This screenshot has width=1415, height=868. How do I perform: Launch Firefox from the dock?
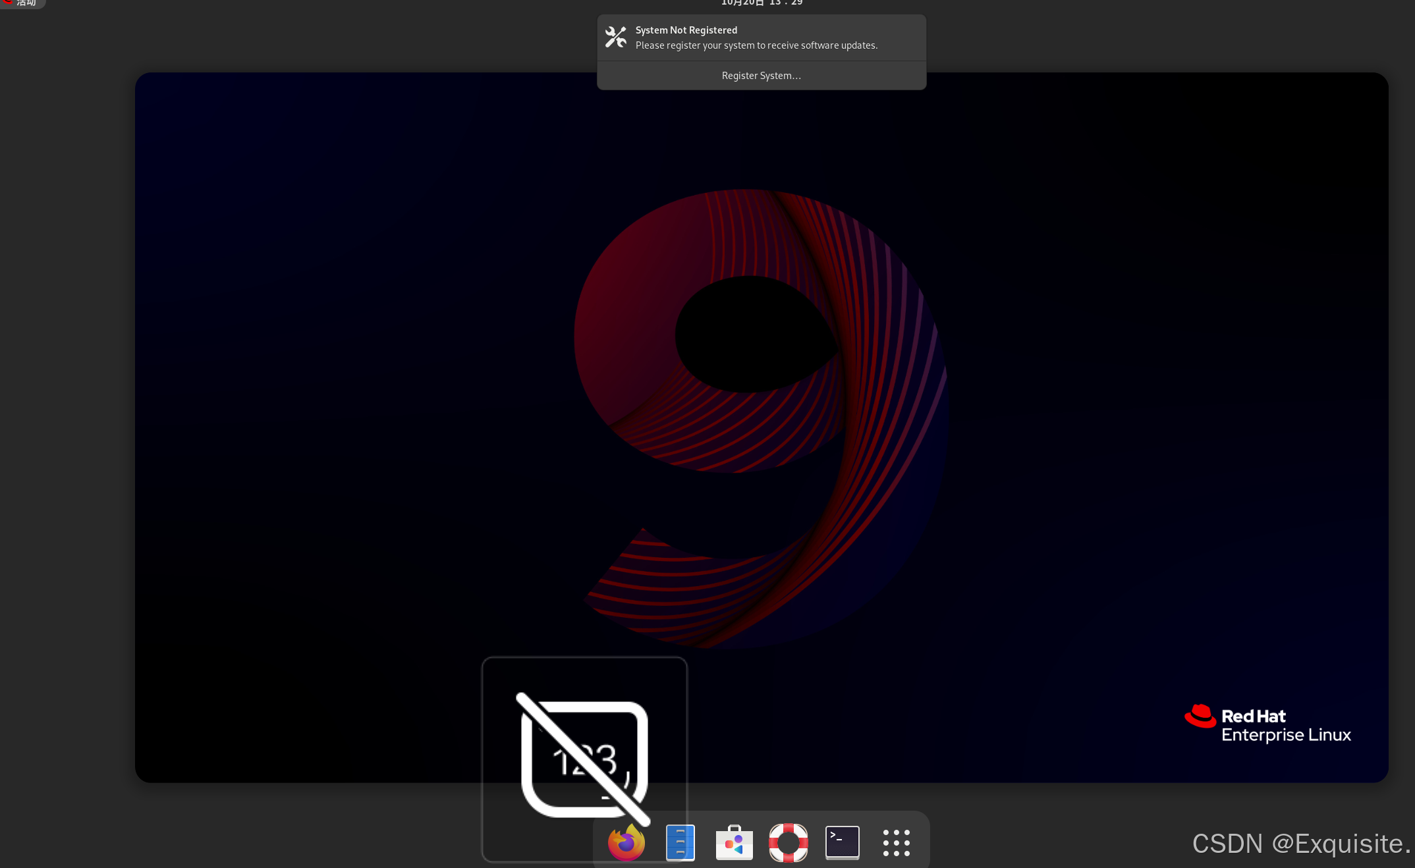click(626, 842)
